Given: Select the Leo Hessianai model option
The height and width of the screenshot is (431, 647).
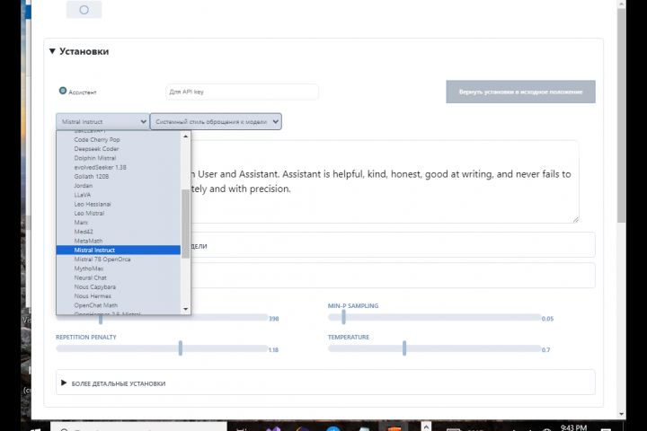Looking at the screenshot, I should click(93, 204).
